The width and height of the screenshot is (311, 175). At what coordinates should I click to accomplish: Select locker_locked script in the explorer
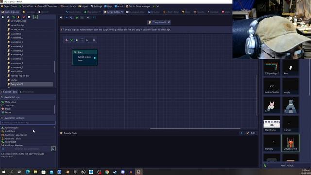(x=17, y=29)
